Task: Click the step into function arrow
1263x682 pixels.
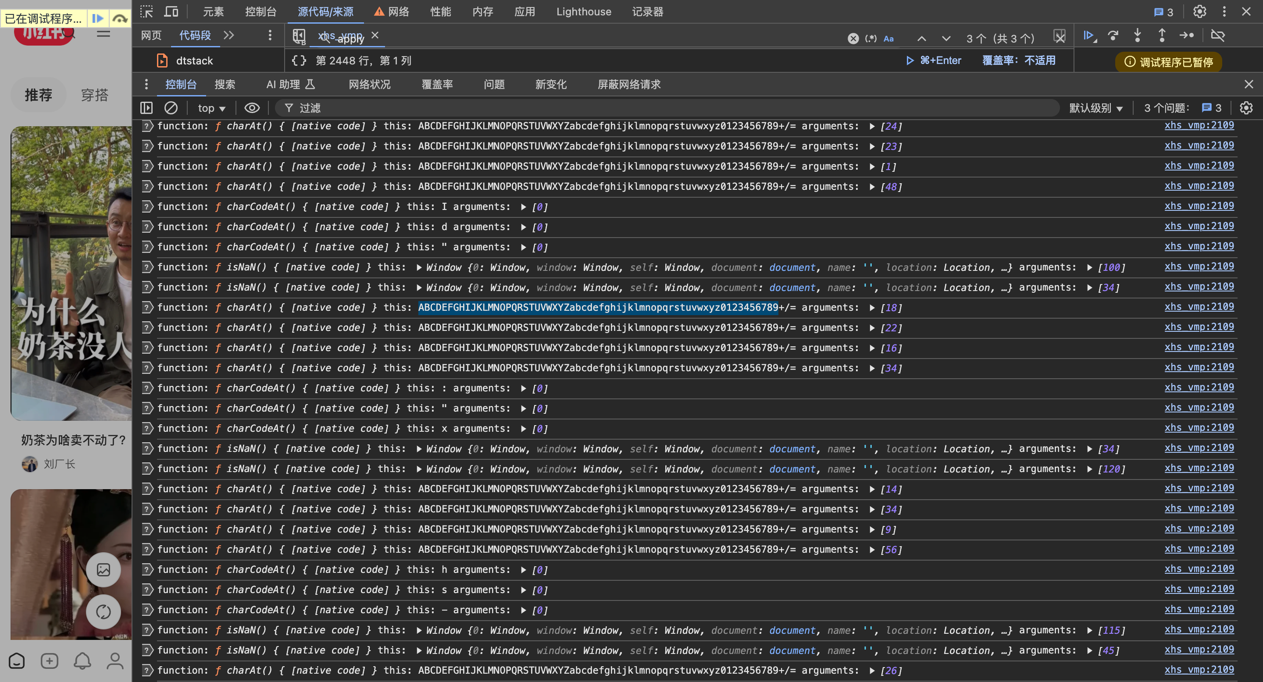Action: click(1138, 35)
